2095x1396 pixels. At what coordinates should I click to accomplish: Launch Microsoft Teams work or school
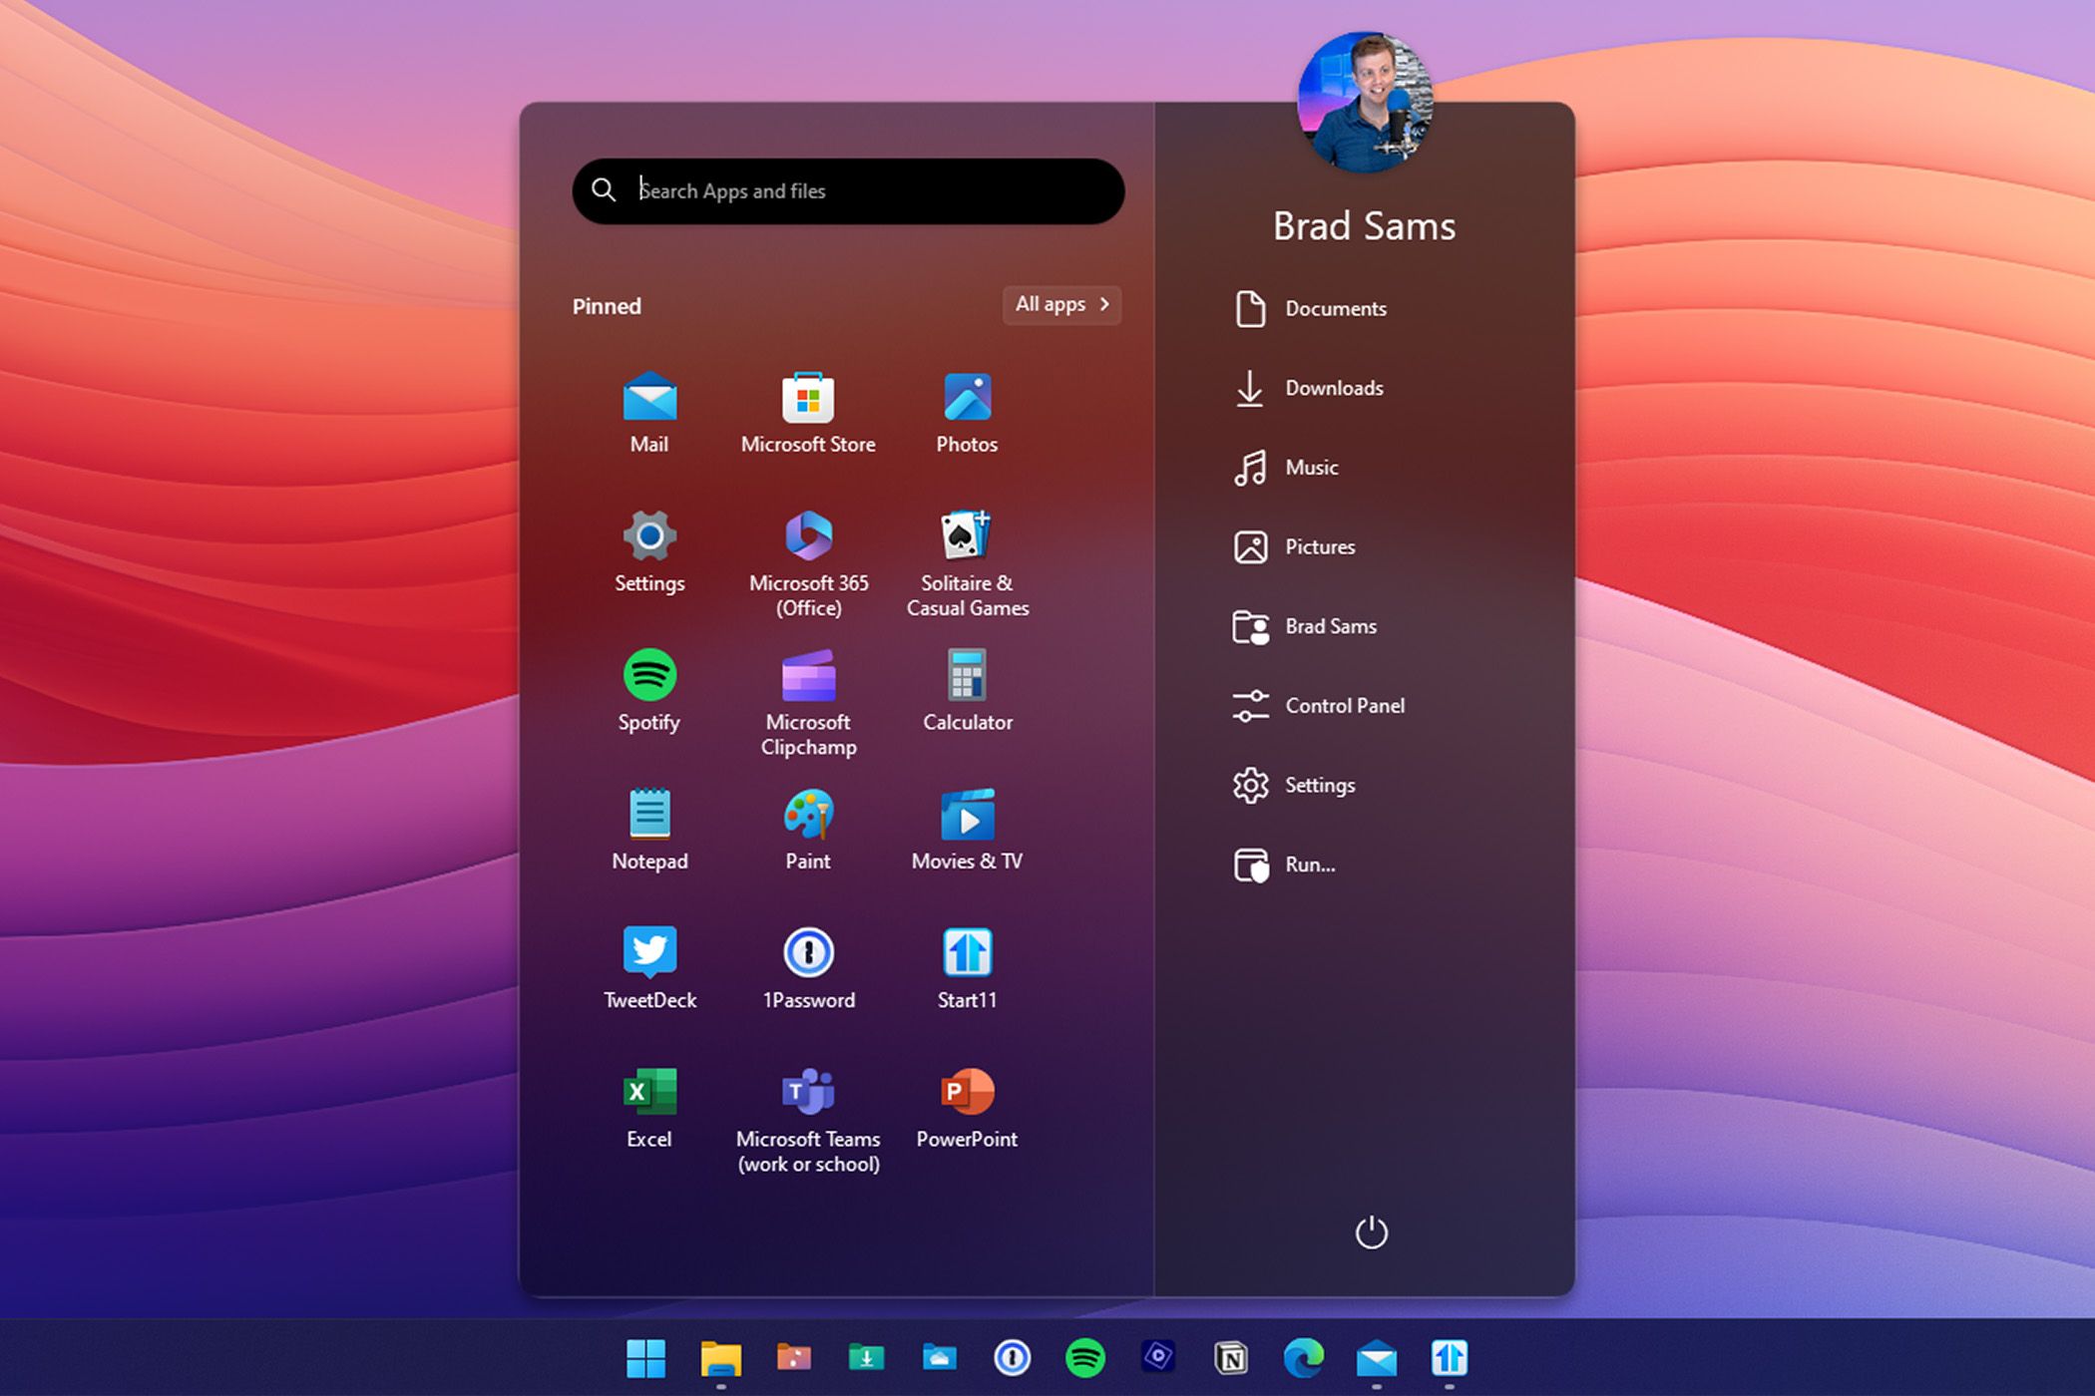809,1091
